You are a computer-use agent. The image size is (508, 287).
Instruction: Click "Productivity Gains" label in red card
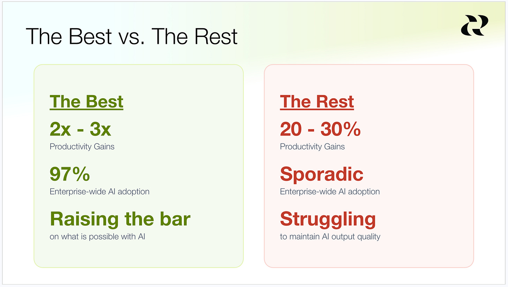312,147
